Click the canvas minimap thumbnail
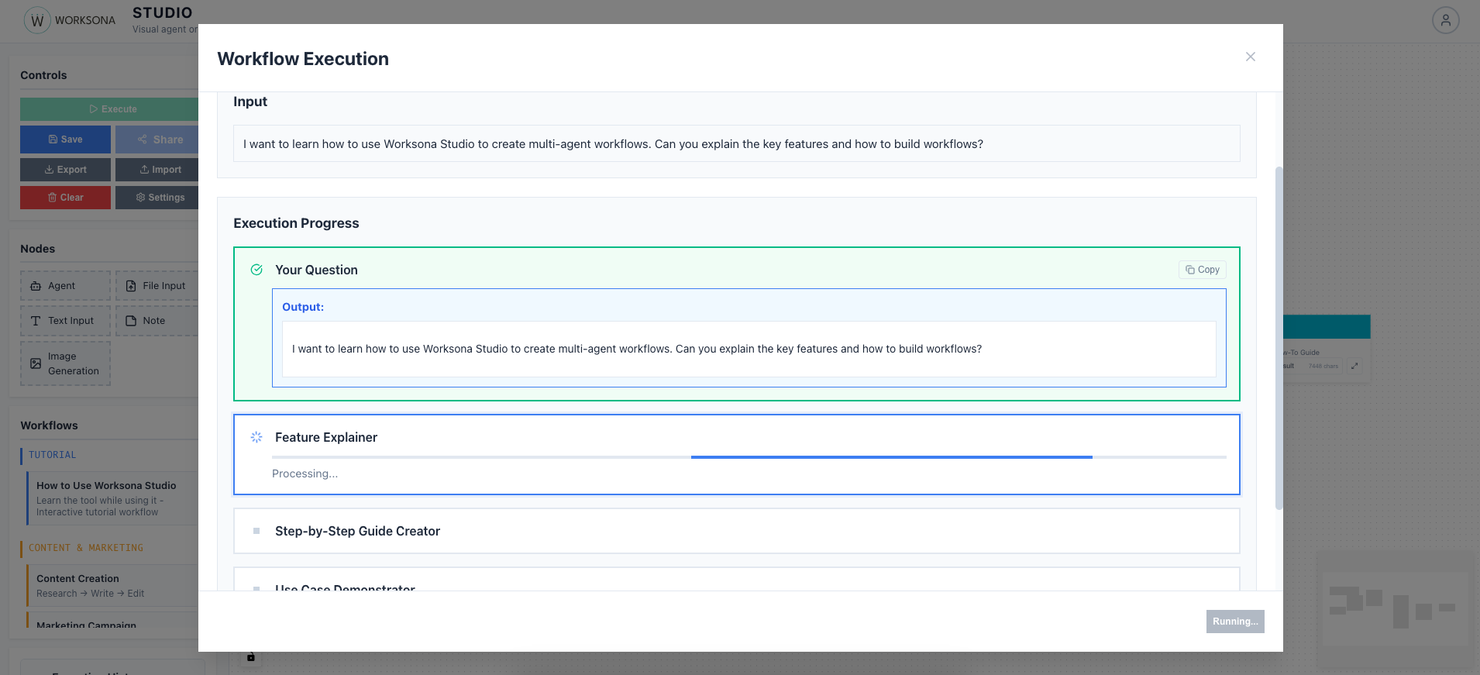Viewport: 1480px width, 675px height. coord(1393,608)
